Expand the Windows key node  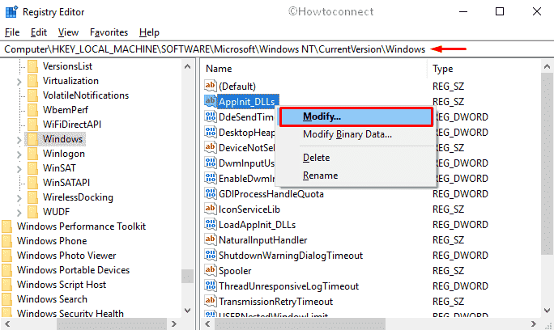[19, 140]
